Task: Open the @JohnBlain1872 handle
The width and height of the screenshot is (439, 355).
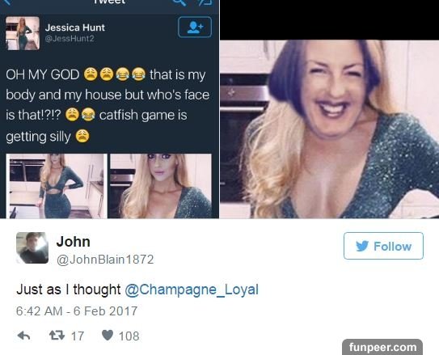Action: pos(105,260)
